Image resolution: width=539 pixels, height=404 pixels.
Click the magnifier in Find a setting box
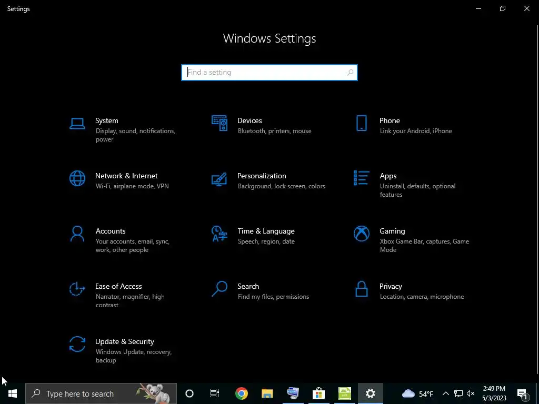350,73
